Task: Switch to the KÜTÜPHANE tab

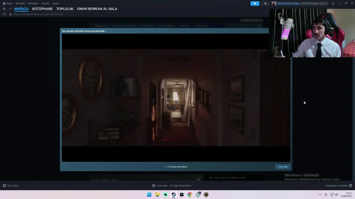Action: pyautogui.click(x=42, y=9)
